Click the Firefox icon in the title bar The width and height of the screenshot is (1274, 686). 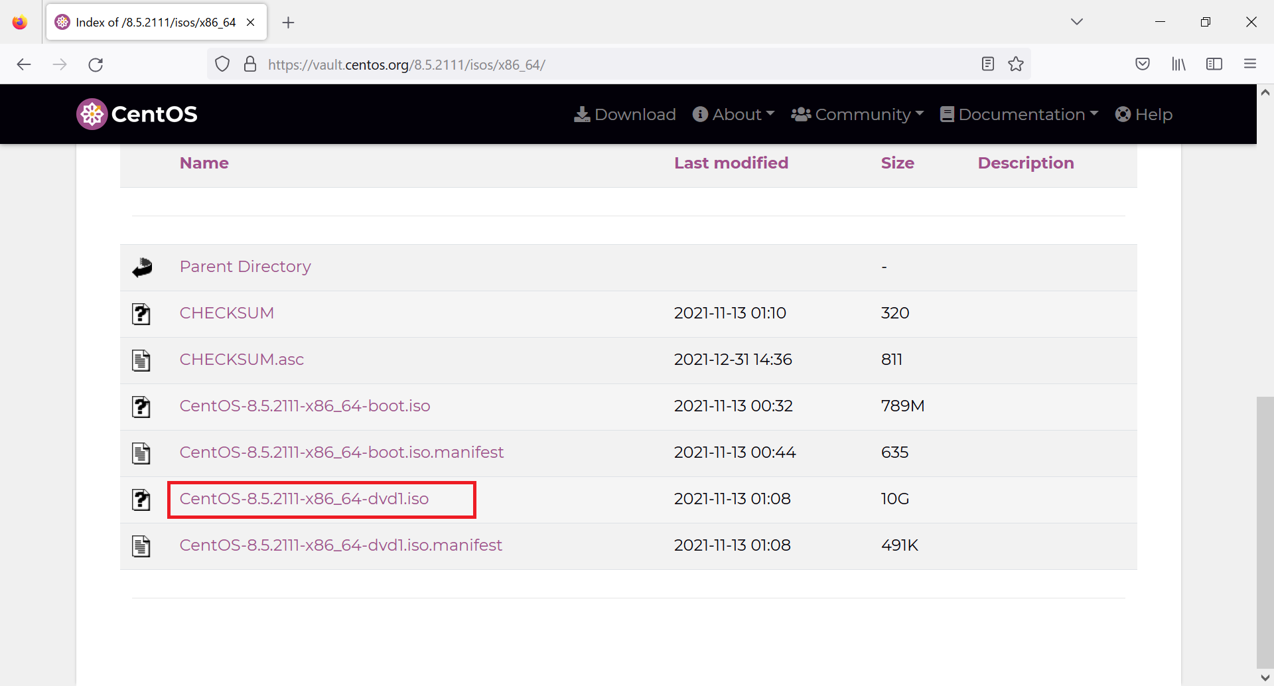click(20, 22)
